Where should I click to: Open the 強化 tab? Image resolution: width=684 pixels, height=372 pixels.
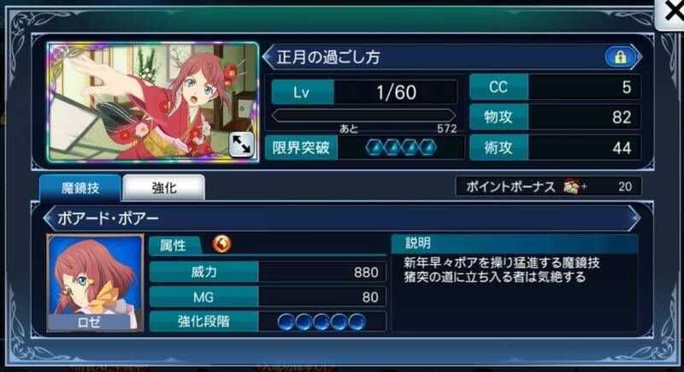(164, 188)
